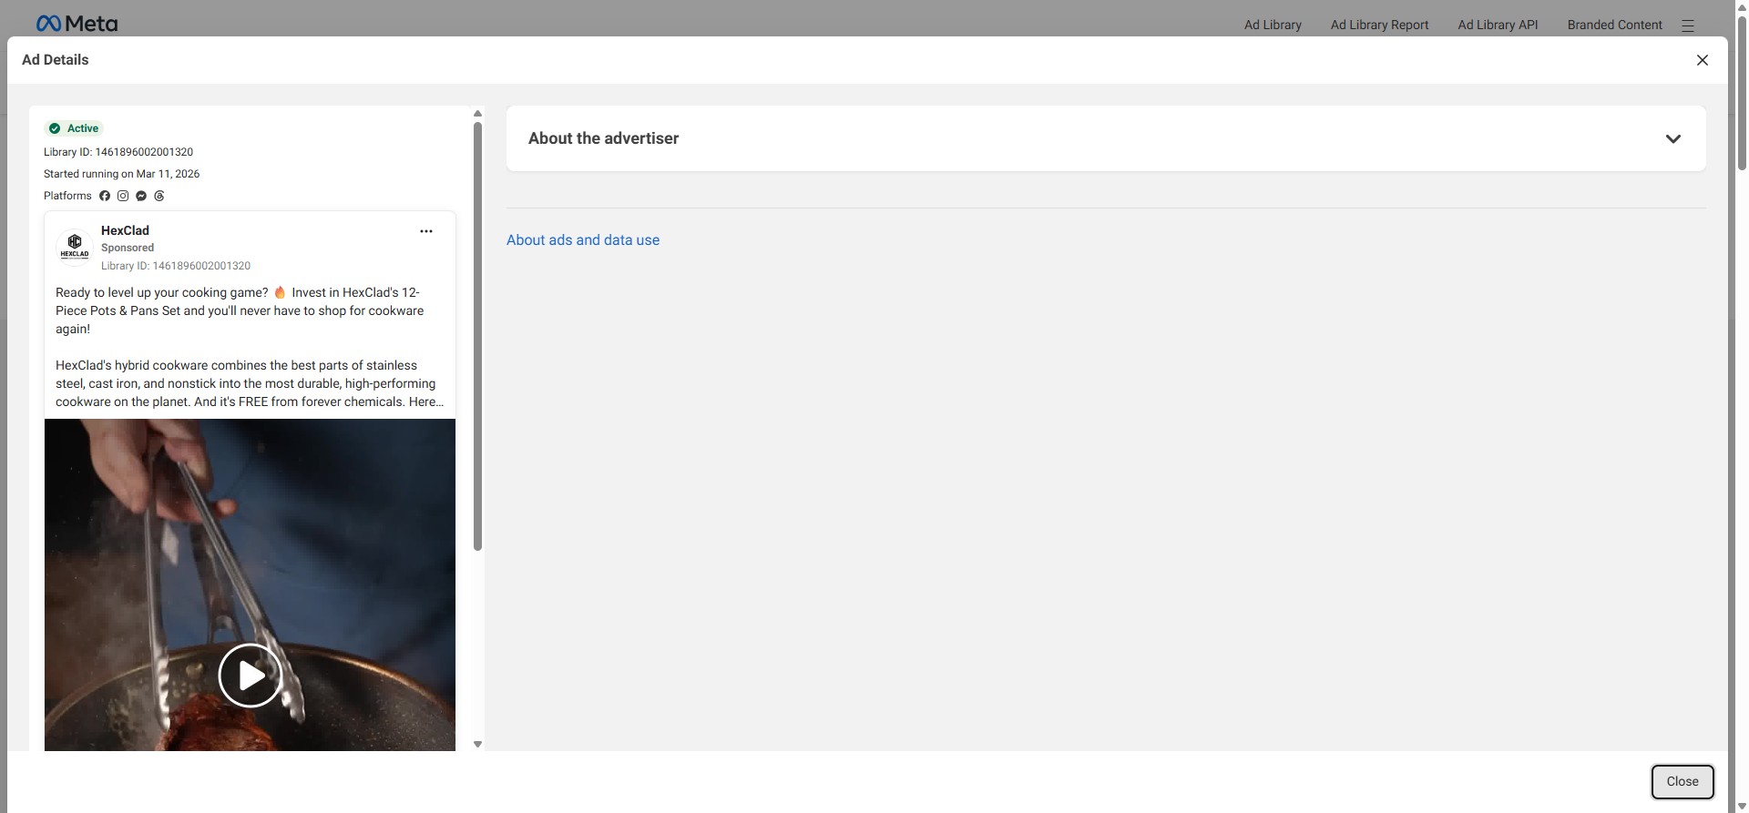Open the HexClad advertiser name link
This screenshot has height=813, width=1749.
125,230
